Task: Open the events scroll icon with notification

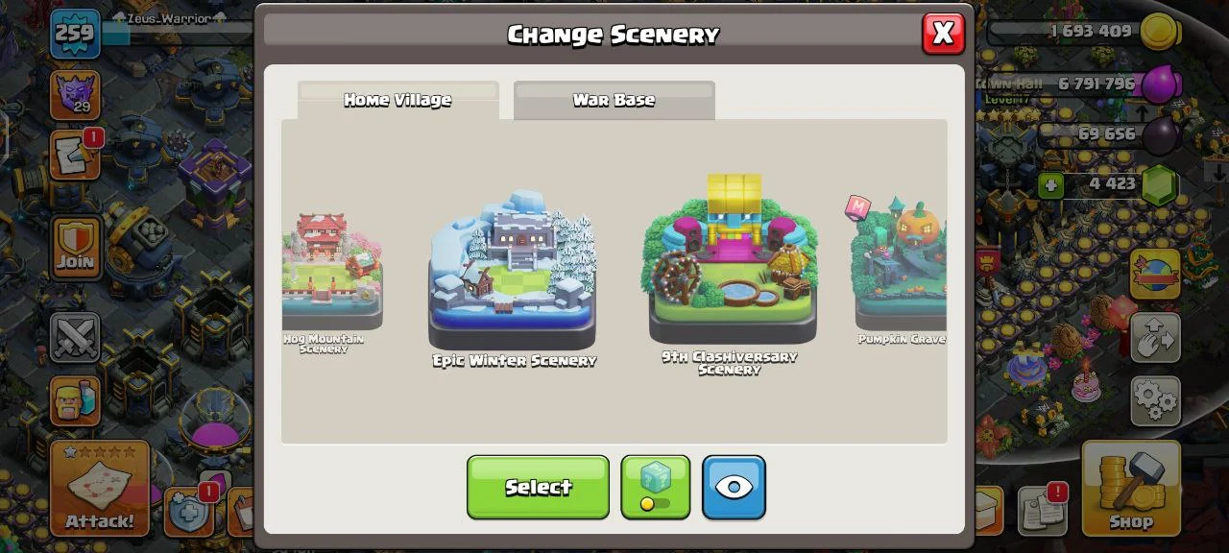Action: point(75,156)
